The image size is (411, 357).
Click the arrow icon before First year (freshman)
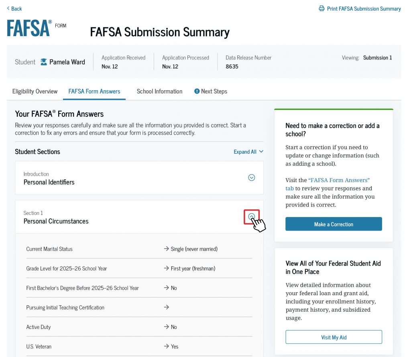coord(166,268)
